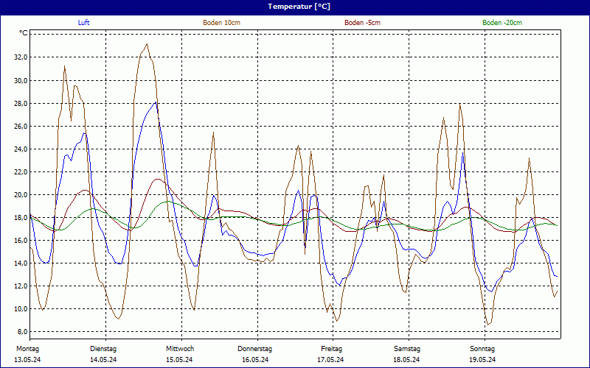Image resolution: width=590 pixels, height=368 pixels.
Task: Click the '22,0' y-axis value
Action: pos(21,172)
